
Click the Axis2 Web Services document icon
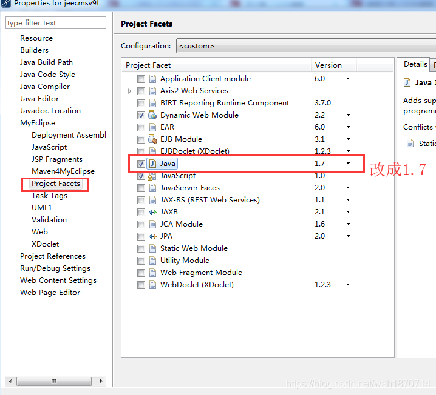tap(152, 91)
